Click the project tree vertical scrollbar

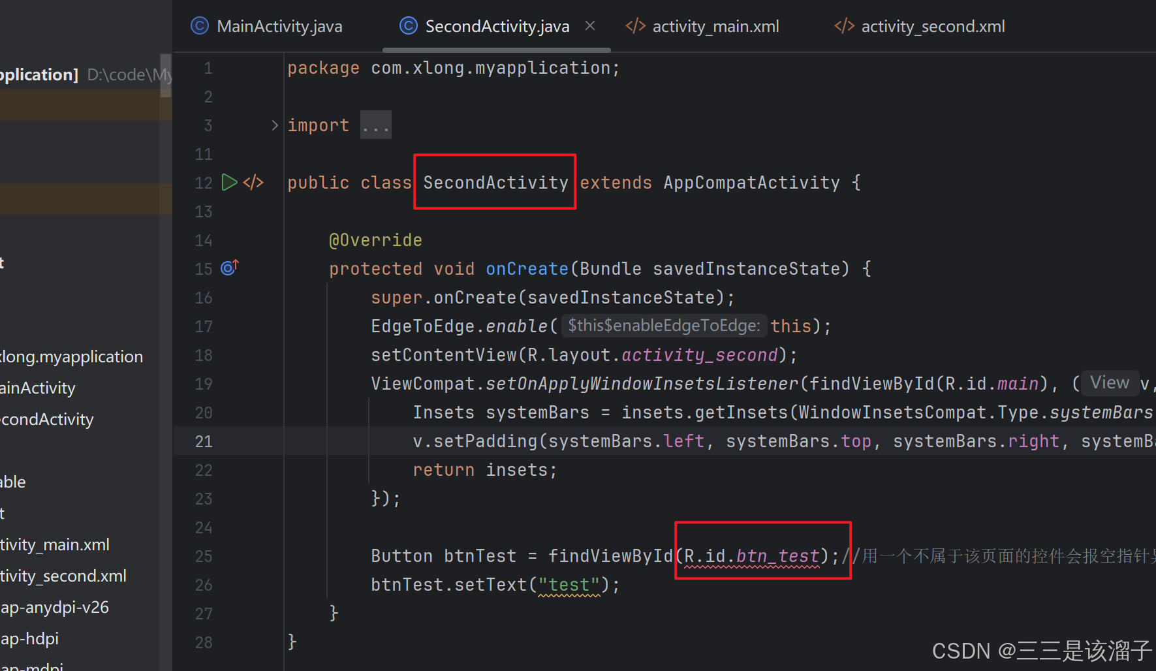166,76
